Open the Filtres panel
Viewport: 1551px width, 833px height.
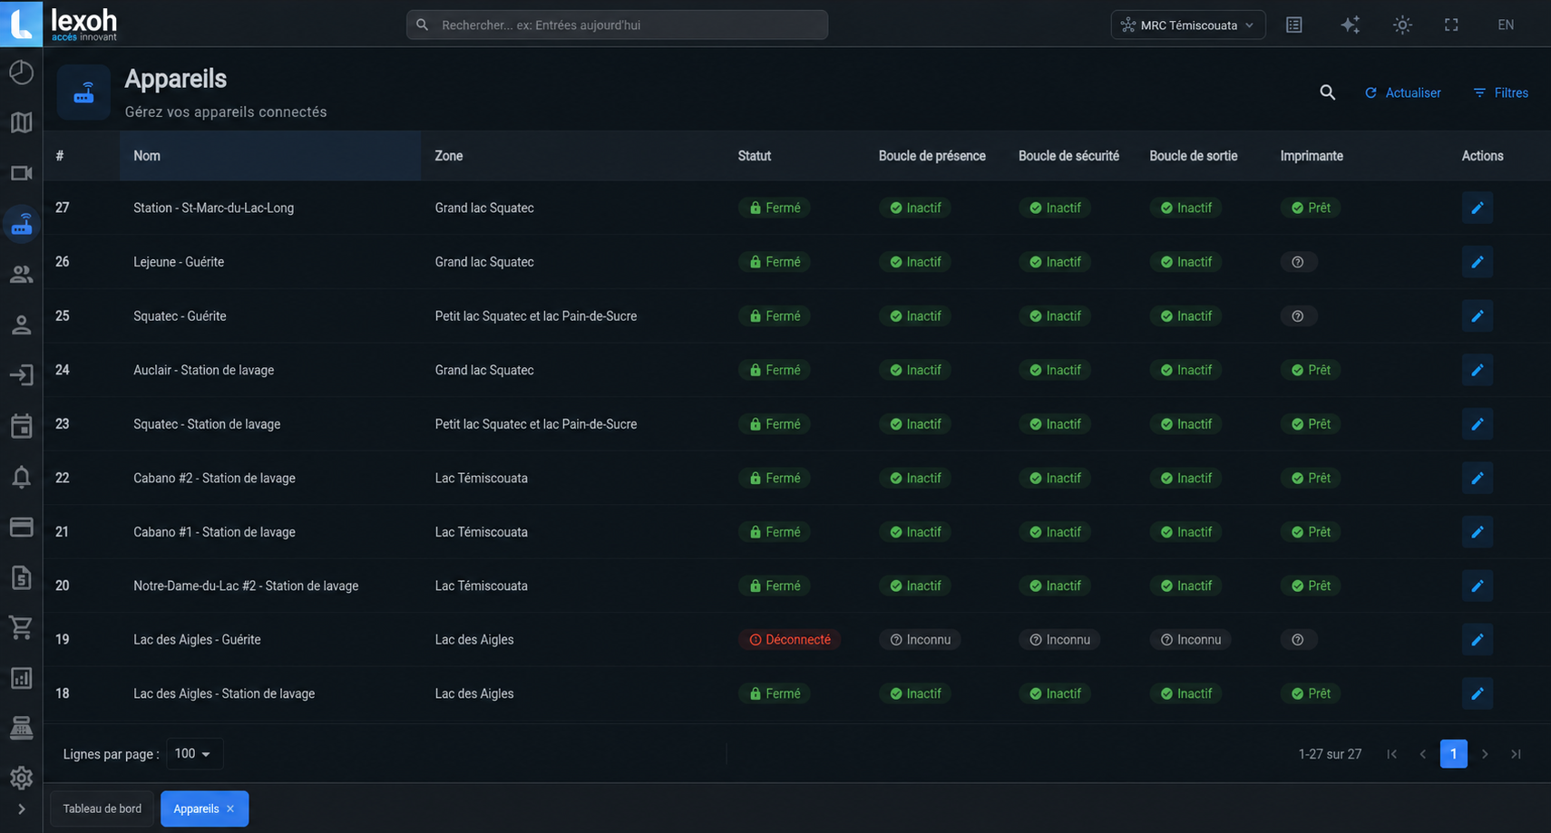1501,92
